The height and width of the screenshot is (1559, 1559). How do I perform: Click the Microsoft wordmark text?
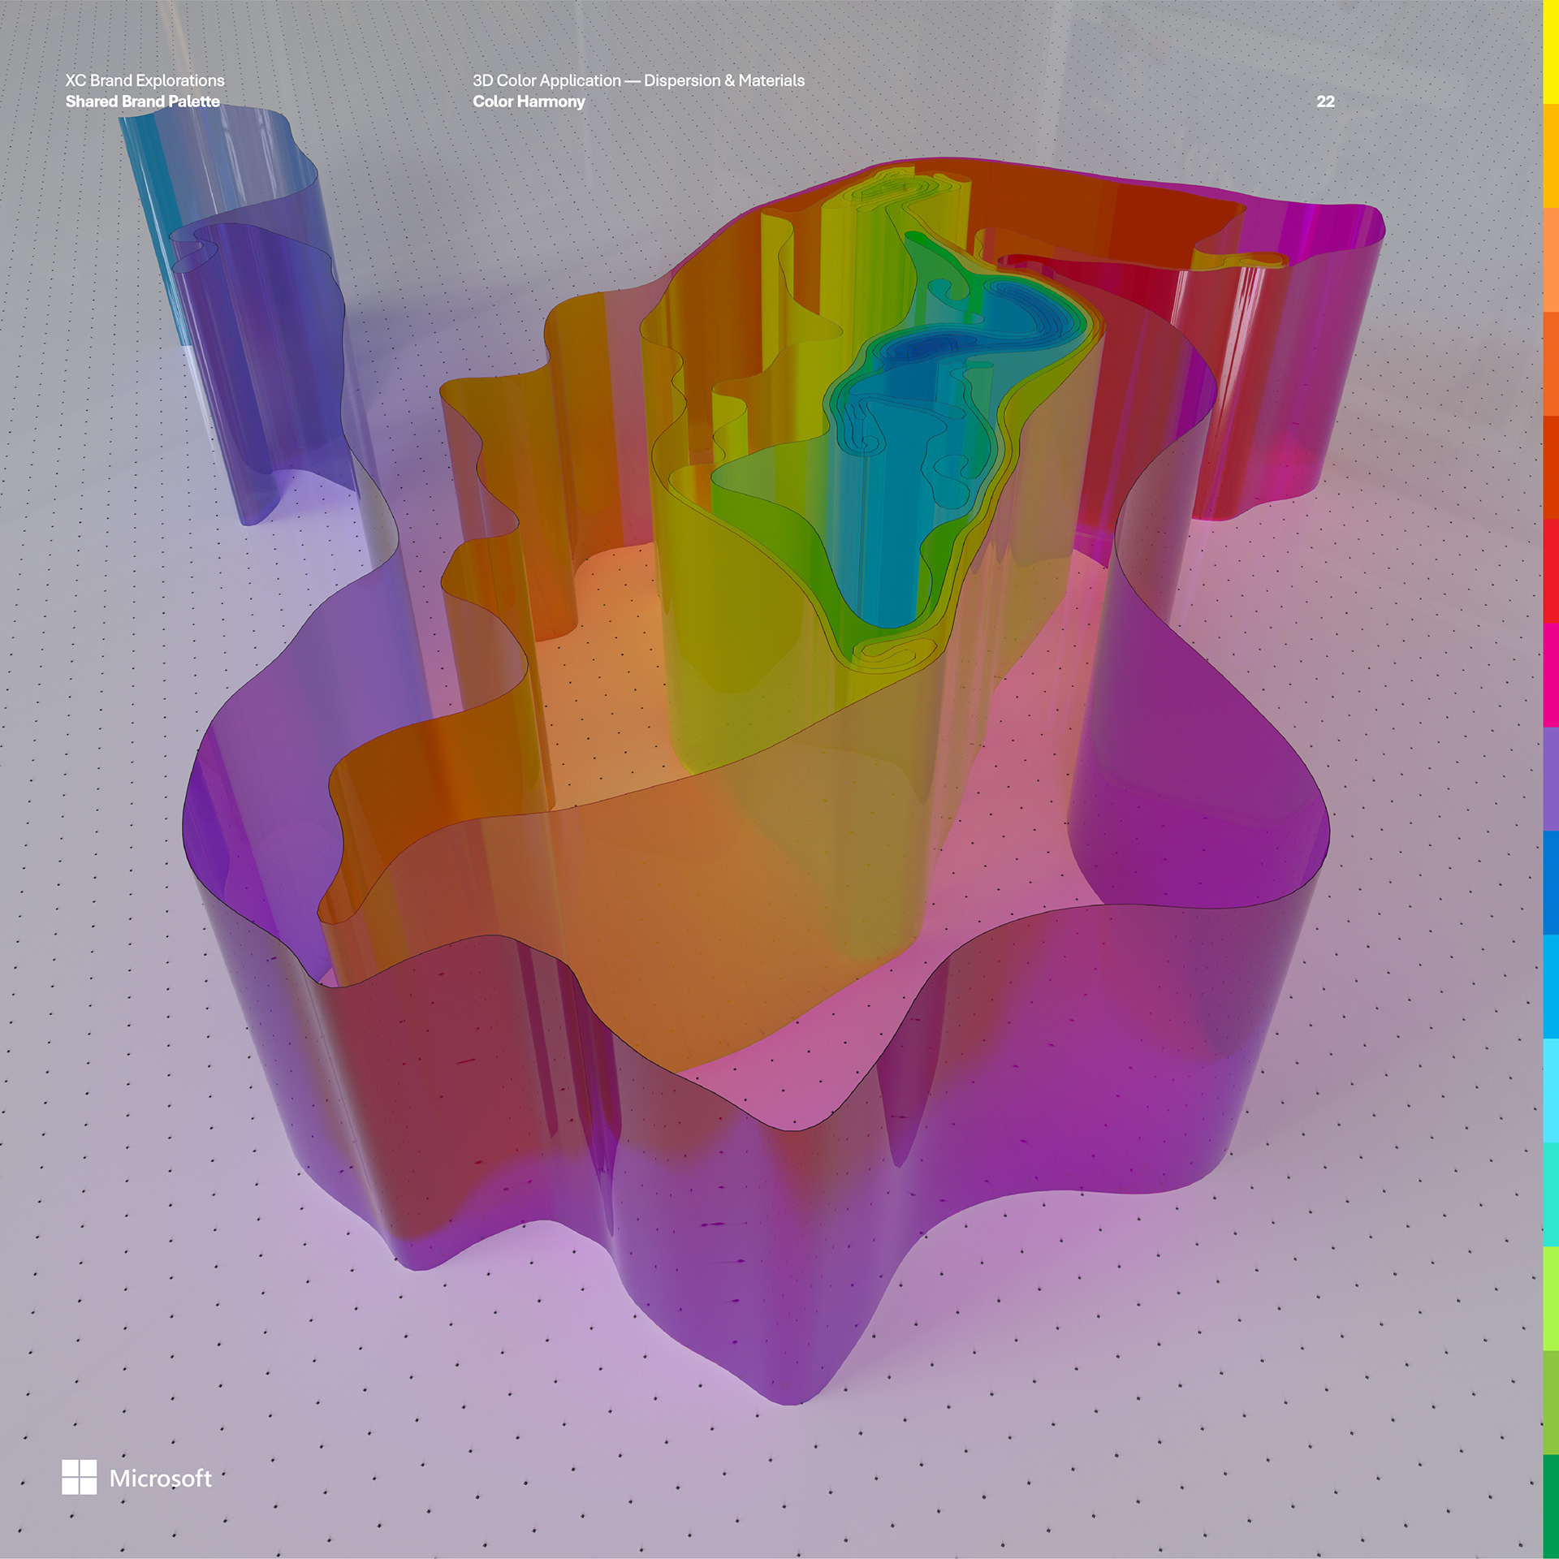click(160, 1479)
